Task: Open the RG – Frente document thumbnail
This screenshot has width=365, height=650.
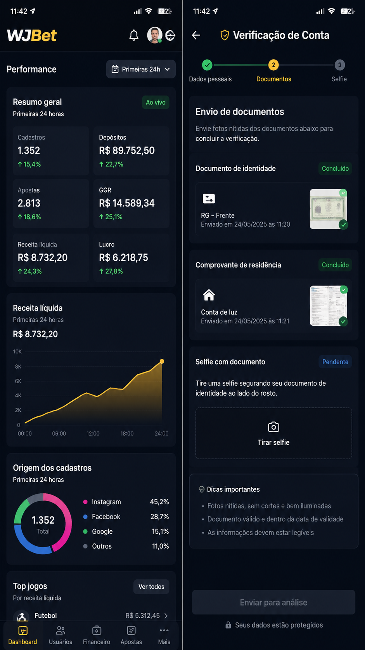Action: coord(328,209)
